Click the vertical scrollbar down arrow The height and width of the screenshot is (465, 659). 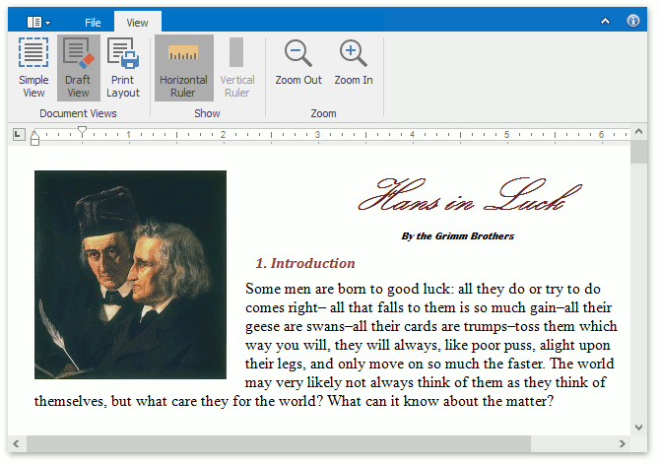[639, 426]
